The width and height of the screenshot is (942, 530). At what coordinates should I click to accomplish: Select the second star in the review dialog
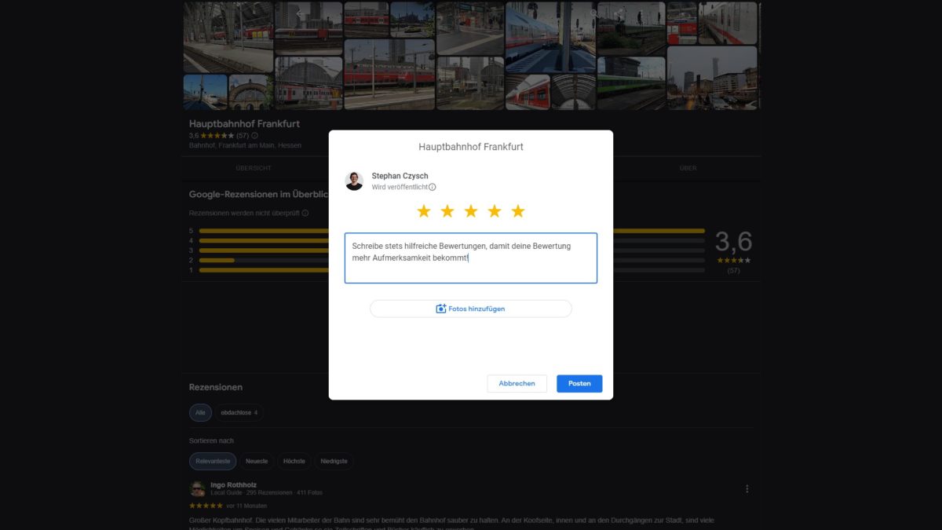(x=447, y=211)
